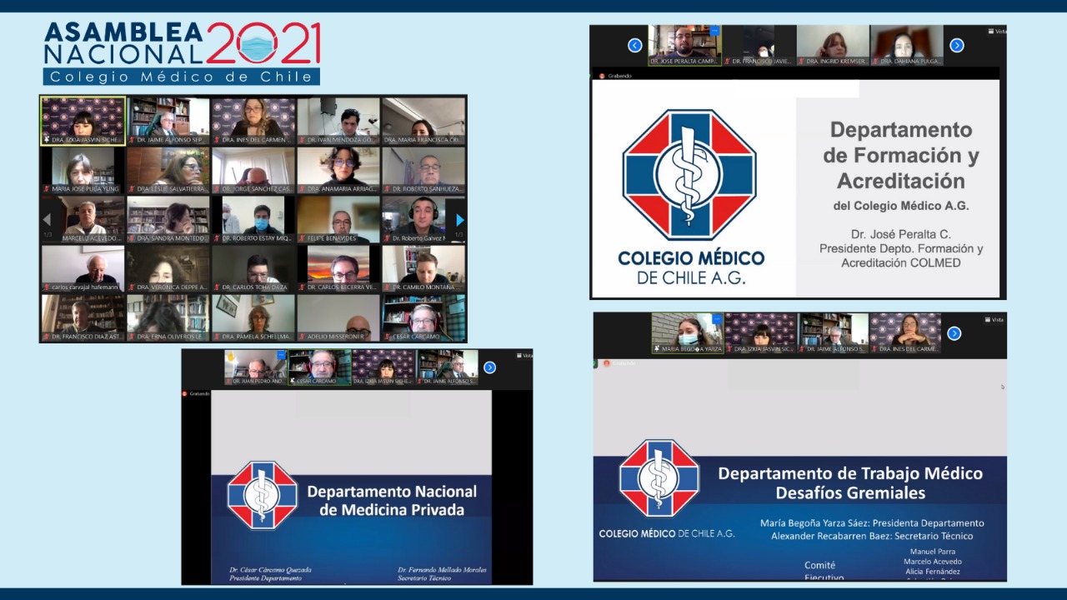This screenshot has width=1067, height=600.
Task: Click "Departamento de Trabajo Médico" slide title
Action: pos(850,473)
